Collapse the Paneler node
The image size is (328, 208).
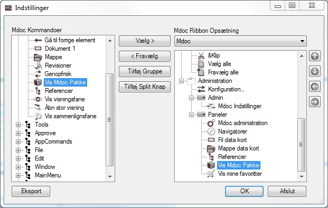point(191,115)
